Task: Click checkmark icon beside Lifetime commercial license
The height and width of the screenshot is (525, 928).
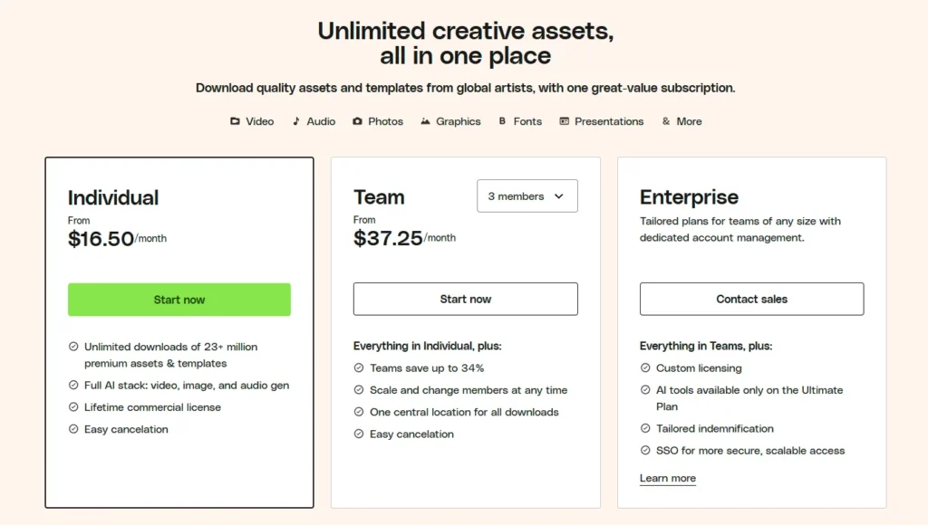Action: coord(73,407)
